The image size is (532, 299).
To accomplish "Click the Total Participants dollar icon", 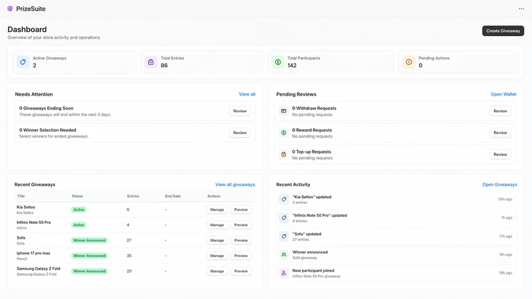I will point(278,62).
